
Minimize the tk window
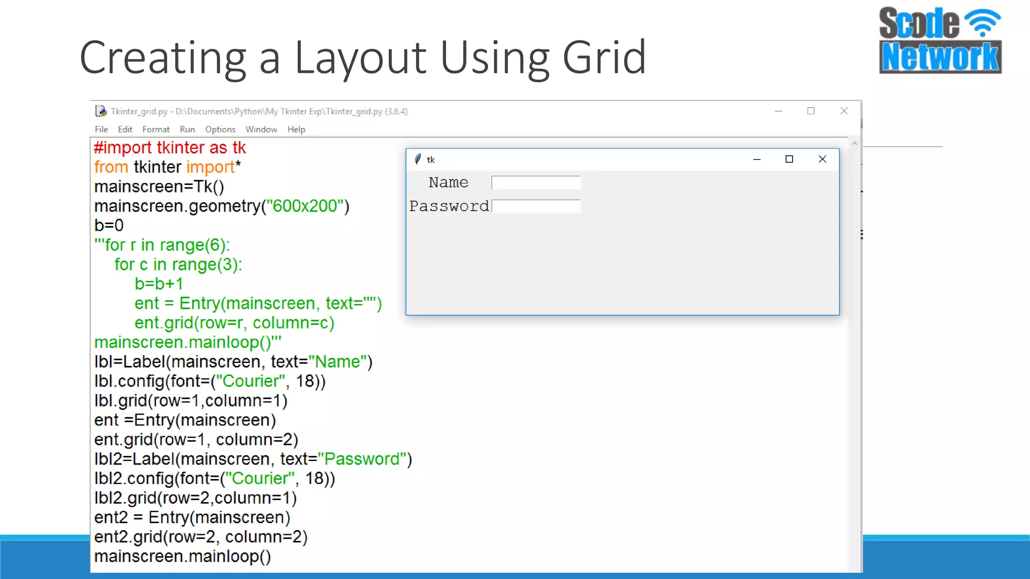pyautogui.click(x=757, y=159)
